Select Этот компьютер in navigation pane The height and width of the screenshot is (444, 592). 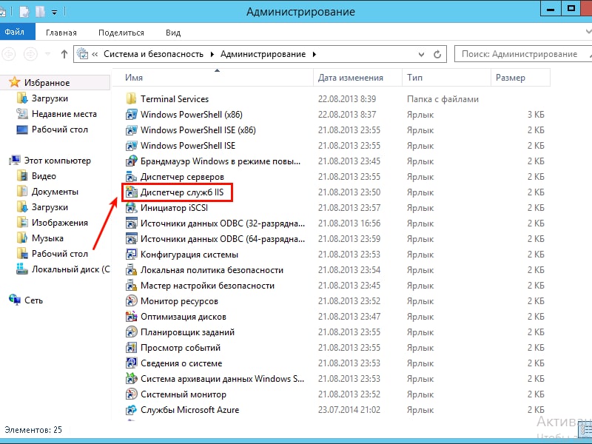point(58,161)
